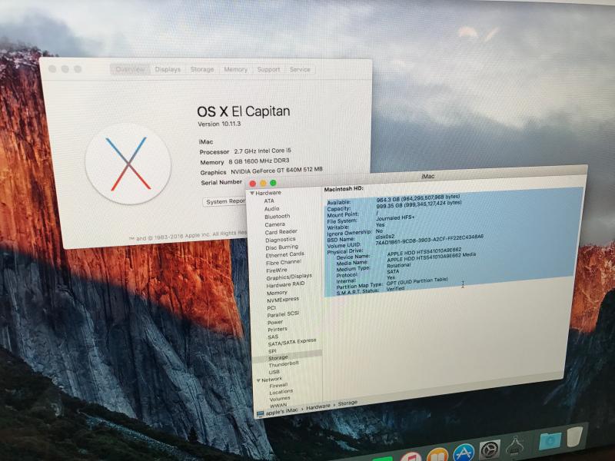Switch to the Displays tab
The height and width of the screenshot is (461, 615).
coord(168,69)
